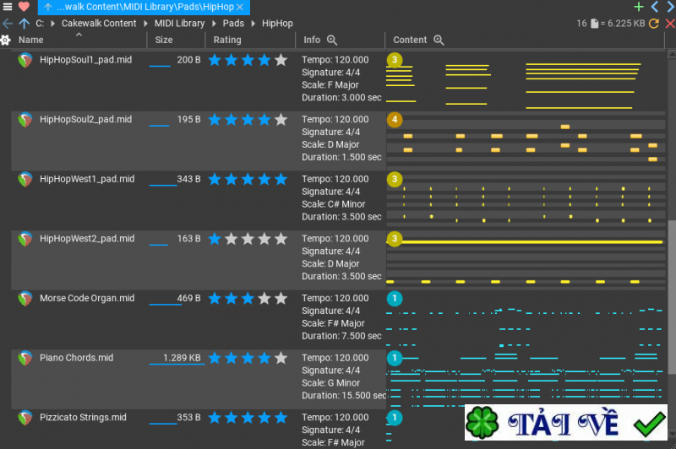Click track count badge 3 of HipHopSoul1_pad
The height and width of the screenshot is (449, 676).
coord(395,60)
